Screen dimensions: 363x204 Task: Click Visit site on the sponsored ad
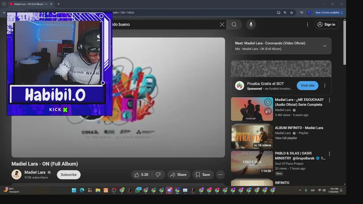click(x=307, y=86)
